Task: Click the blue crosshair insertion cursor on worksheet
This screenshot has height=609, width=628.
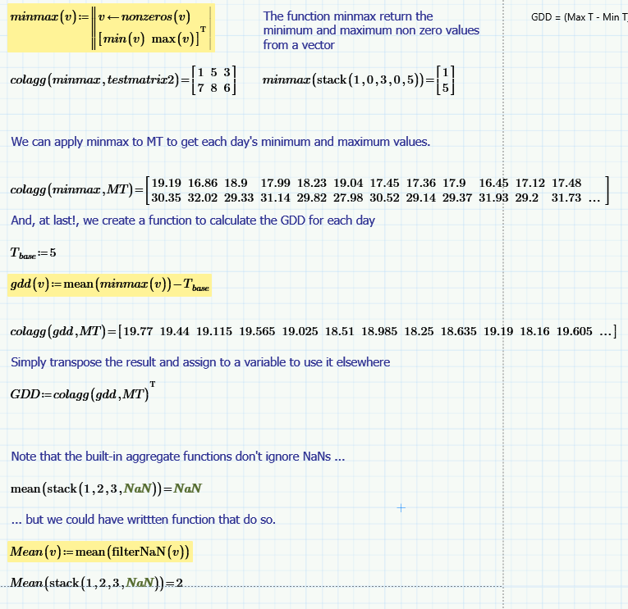Action: pos(401,508)
